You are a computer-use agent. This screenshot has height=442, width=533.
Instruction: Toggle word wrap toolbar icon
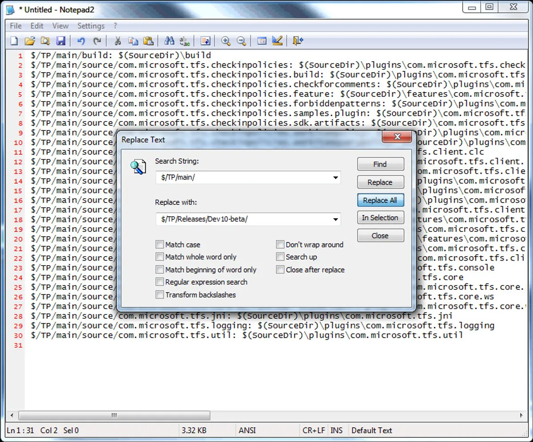point(205,41)
